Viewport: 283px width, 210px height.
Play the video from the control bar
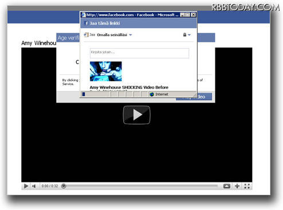[x=26, y=186]
